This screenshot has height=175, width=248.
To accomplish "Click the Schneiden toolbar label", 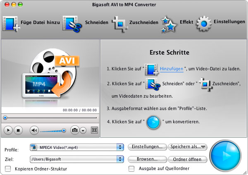I will 97,22.
